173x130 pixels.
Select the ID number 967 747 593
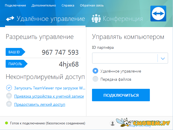(60, 52)
